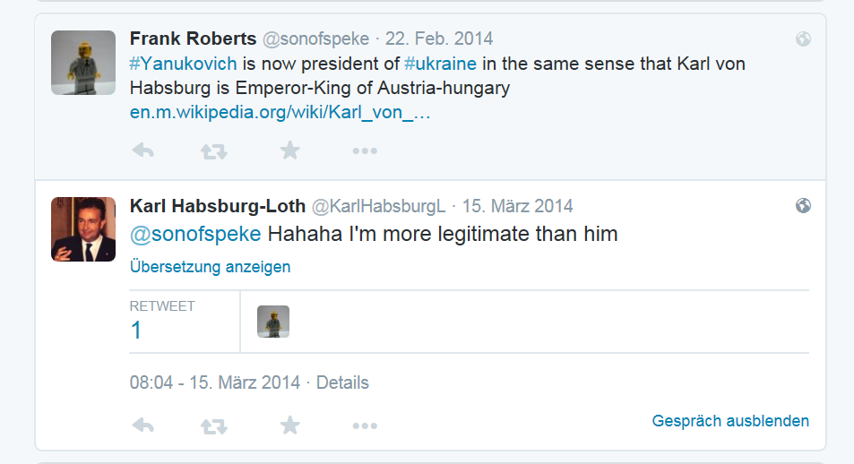
Task: Click the @sonofspeke mention in reply
Action: pos(195,235)
